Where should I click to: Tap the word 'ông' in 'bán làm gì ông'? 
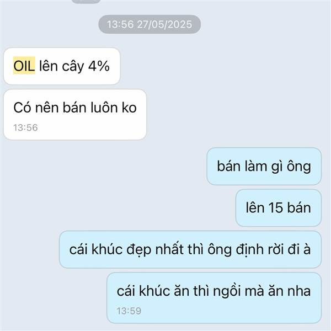coord(298,167)
